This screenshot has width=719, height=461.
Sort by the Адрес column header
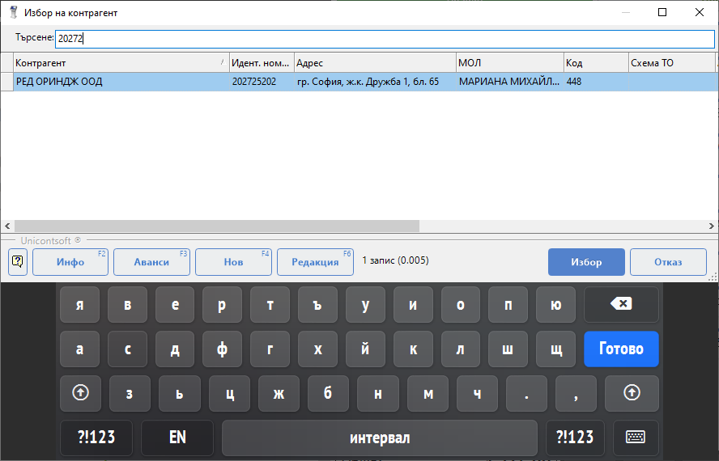coord(374,63)
